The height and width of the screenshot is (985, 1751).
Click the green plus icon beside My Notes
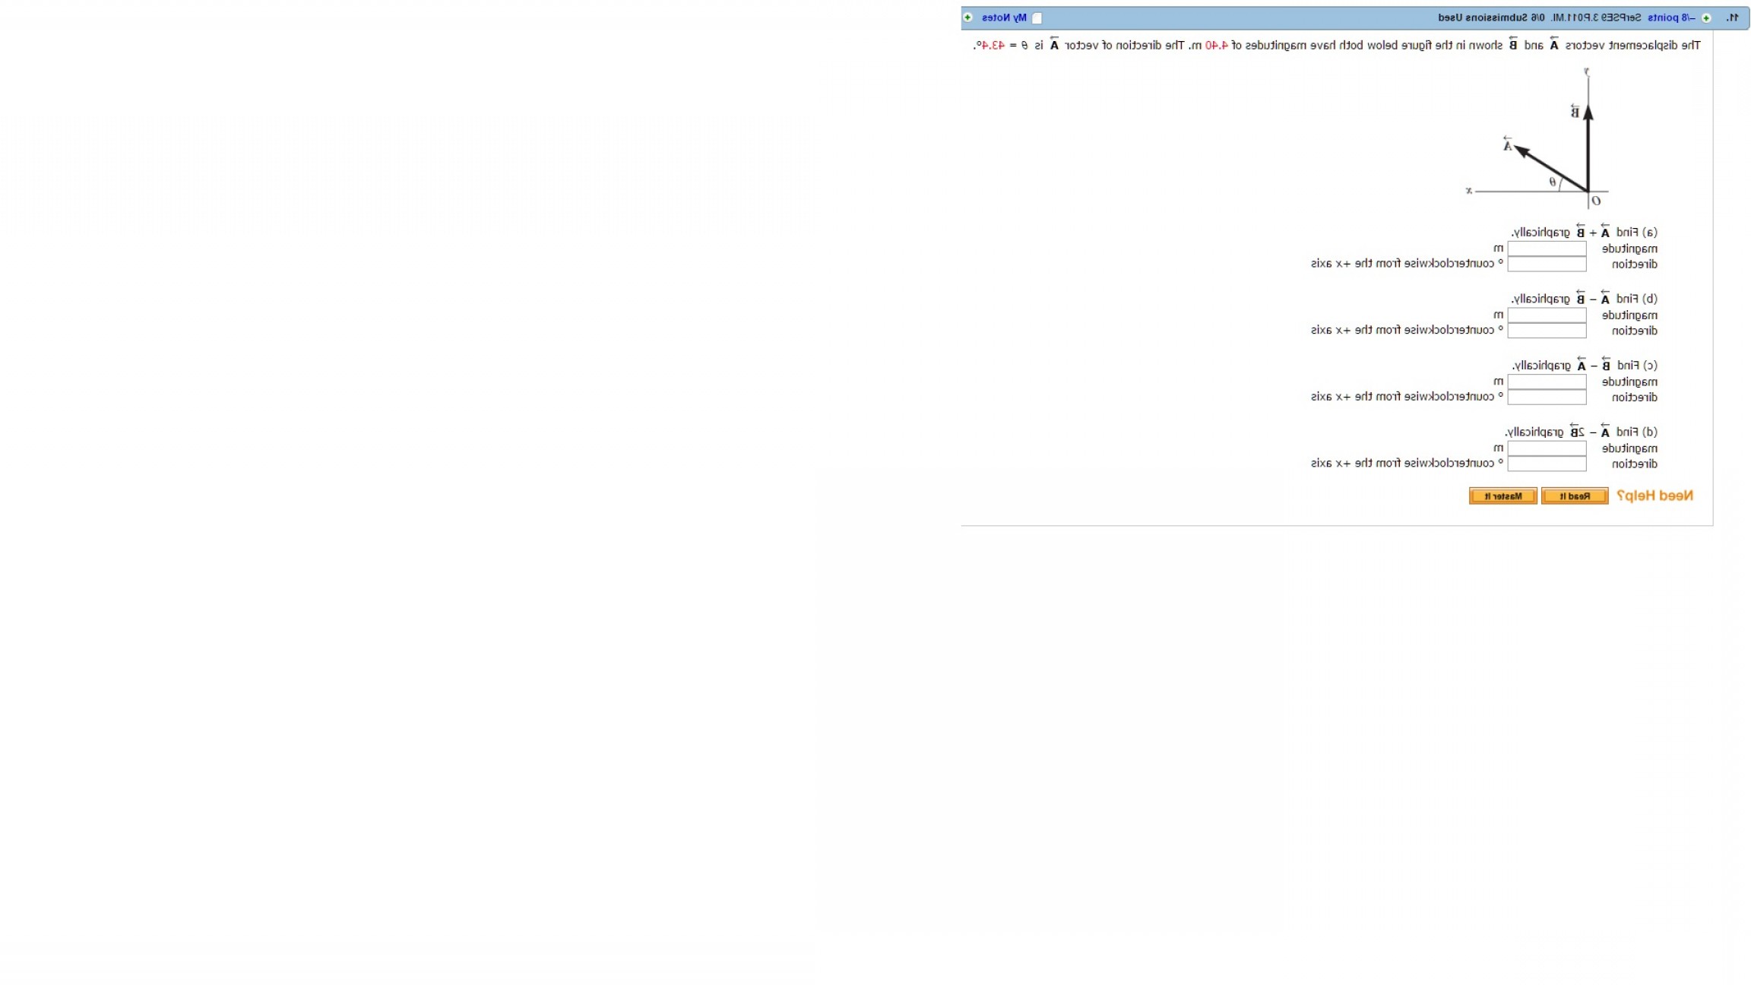pos(967,17)
